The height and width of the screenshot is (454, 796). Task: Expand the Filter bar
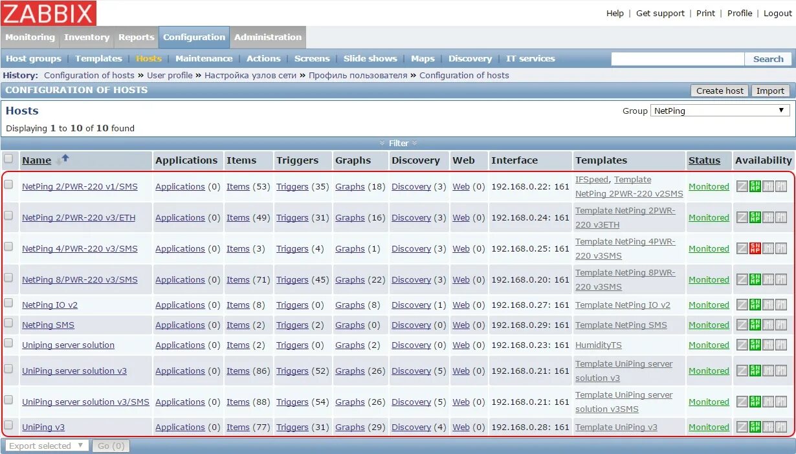coord(398,143)
